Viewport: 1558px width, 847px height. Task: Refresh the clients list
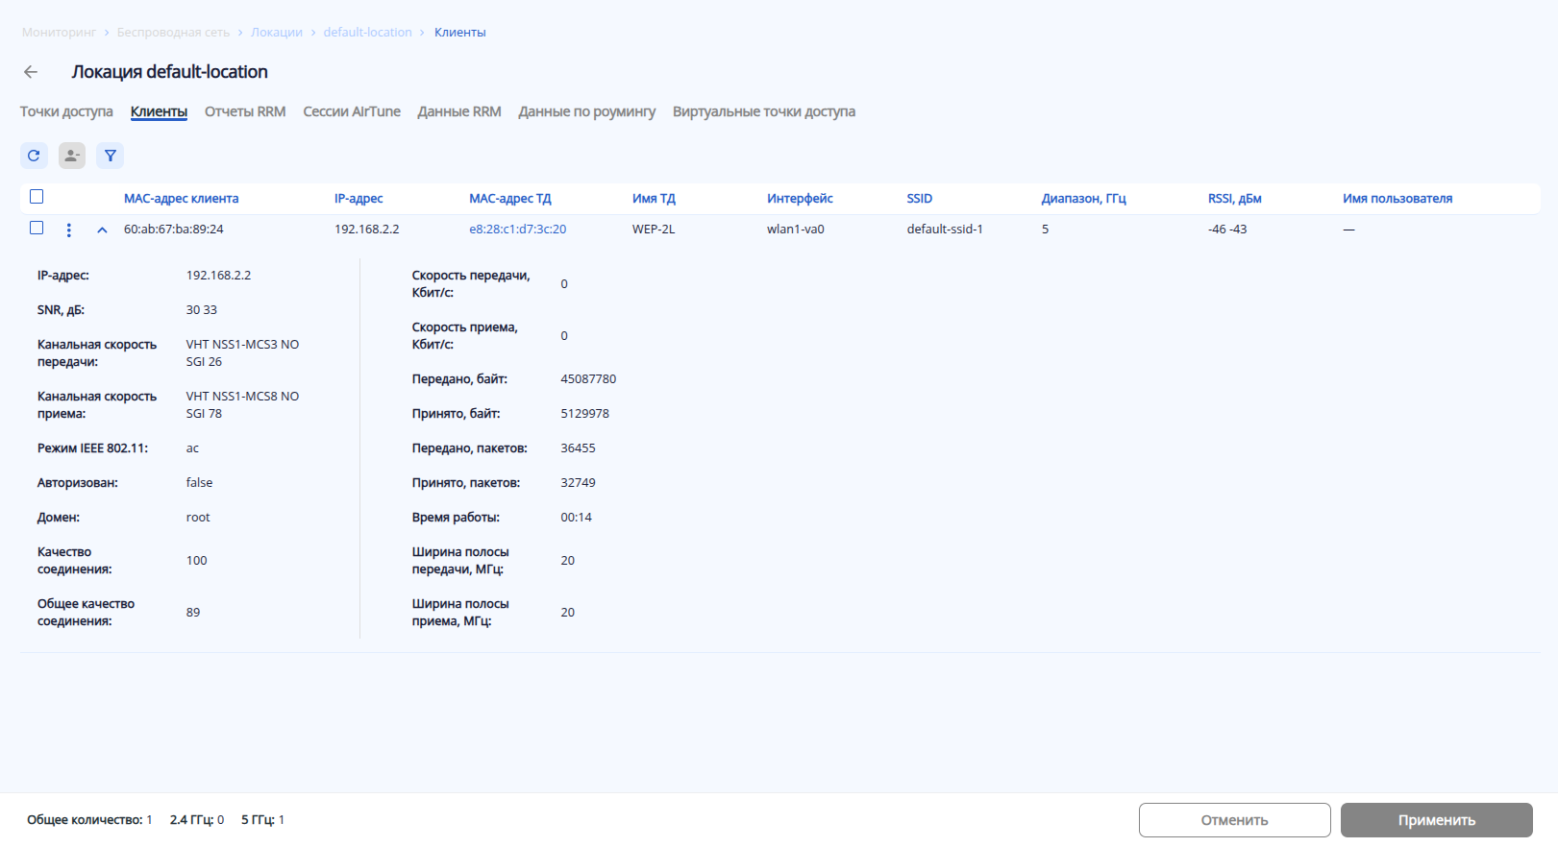click(x=34, y=156)
